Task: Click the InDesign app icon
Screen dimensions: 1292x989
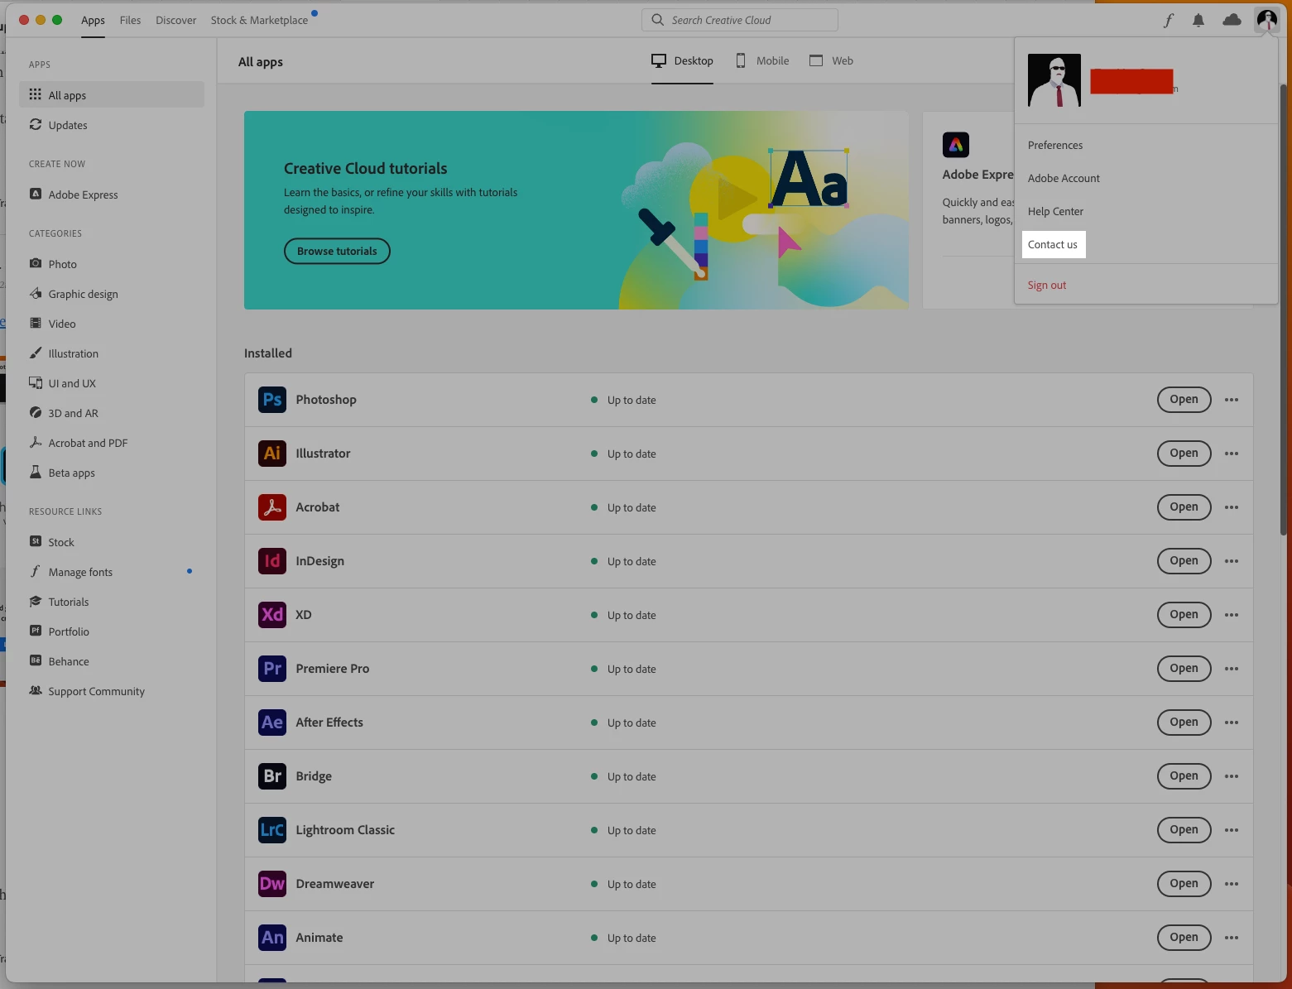Action: (272, 561)
